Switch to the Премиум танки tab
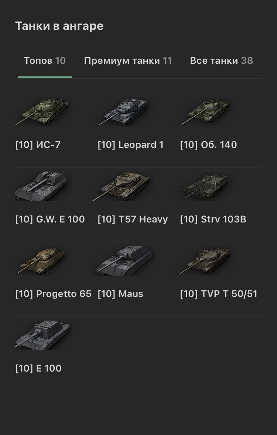277x435 pixels. (128, 61)
